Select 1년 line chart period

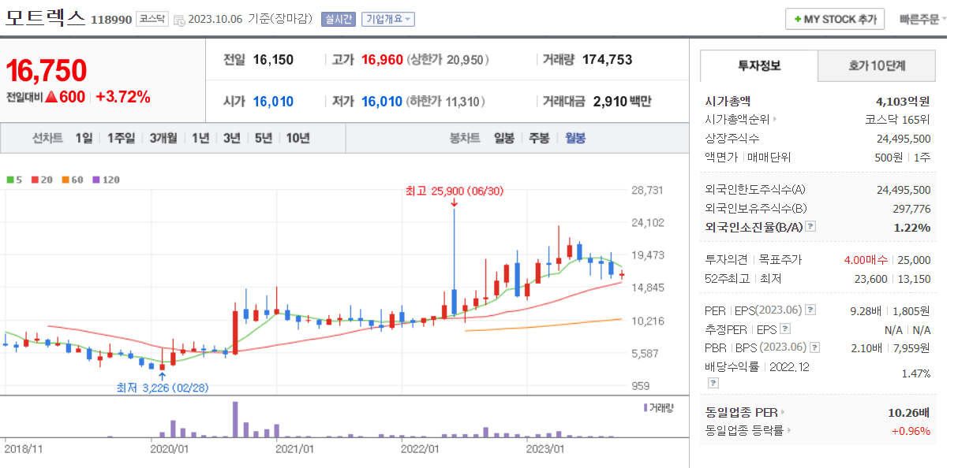200,138
